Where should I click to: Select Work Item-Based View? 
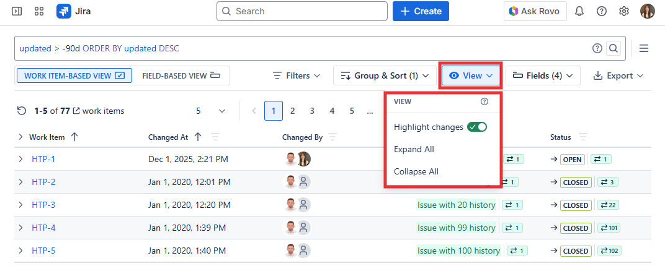click(x=74, y=75)
